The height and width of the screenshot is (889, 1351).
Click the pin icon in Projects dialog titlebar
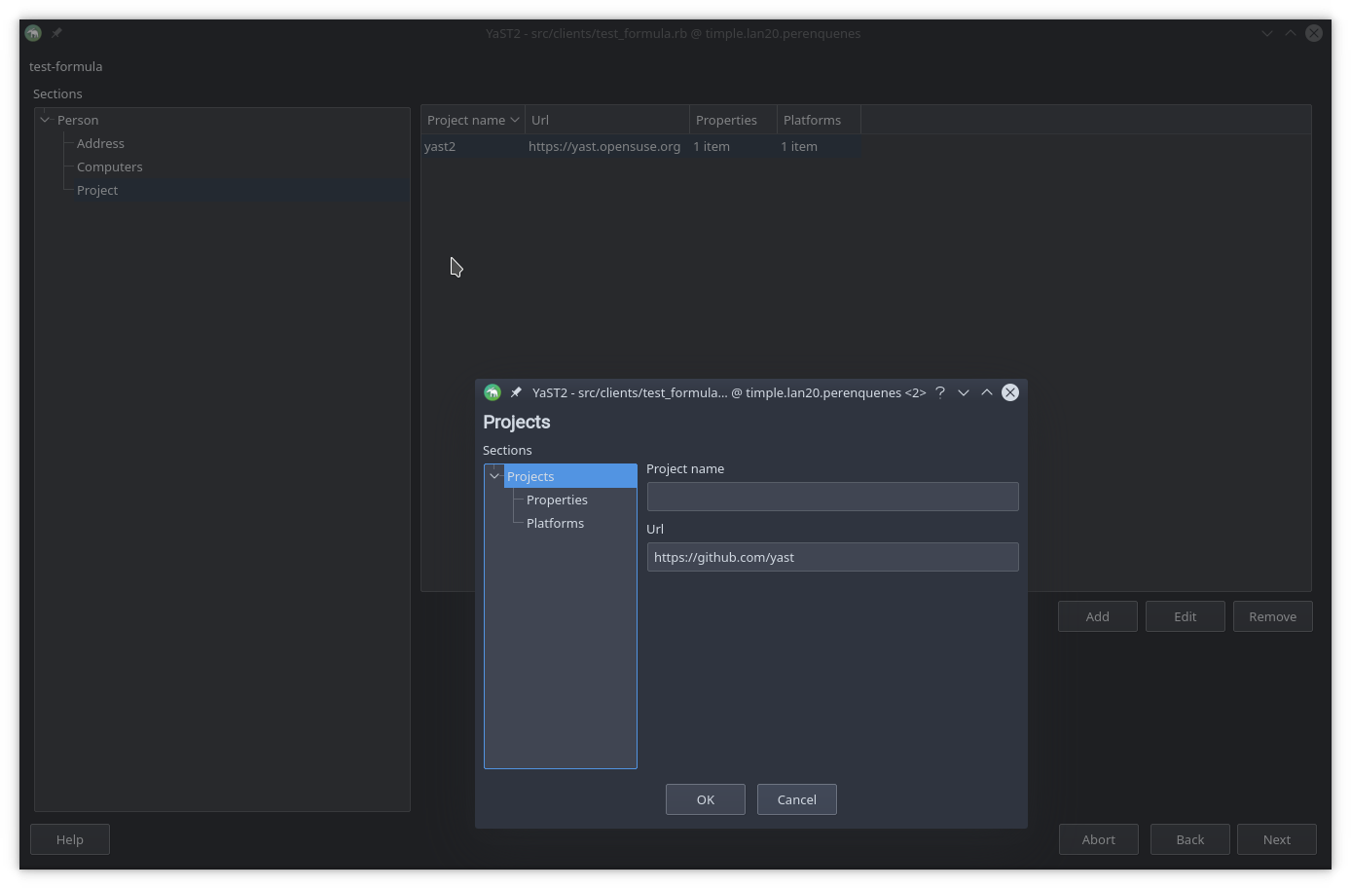point(516,392)
